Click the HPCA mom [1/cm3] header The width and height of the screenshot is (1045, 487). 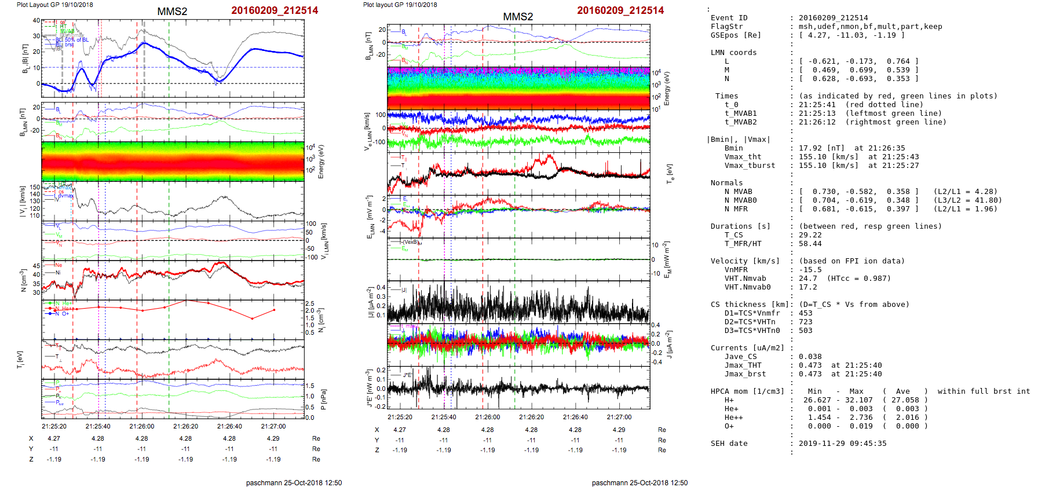747,391
